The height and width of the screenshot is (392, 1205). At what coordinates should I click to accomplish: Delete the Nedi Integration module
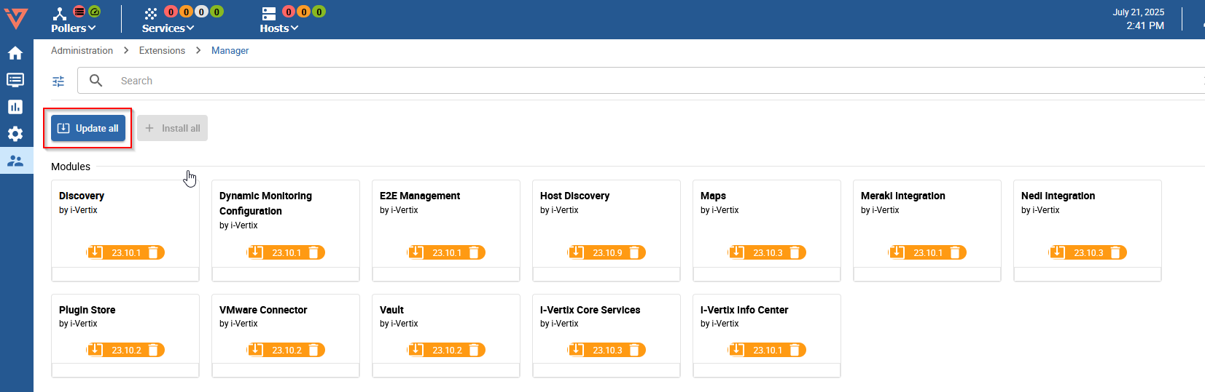[1115, 252]
